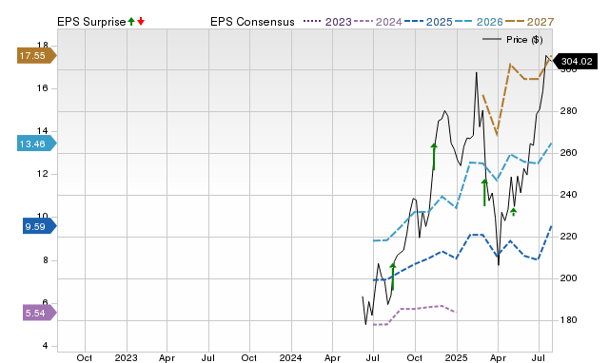Select the 2024 EPS consensus legend entry
The width and height of the screenshot is (609, 363).
378,22
